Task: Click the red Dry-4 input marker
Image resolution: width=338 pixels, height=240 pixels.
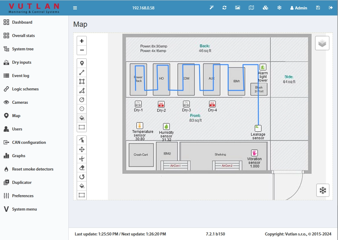Action: point(212,104)
